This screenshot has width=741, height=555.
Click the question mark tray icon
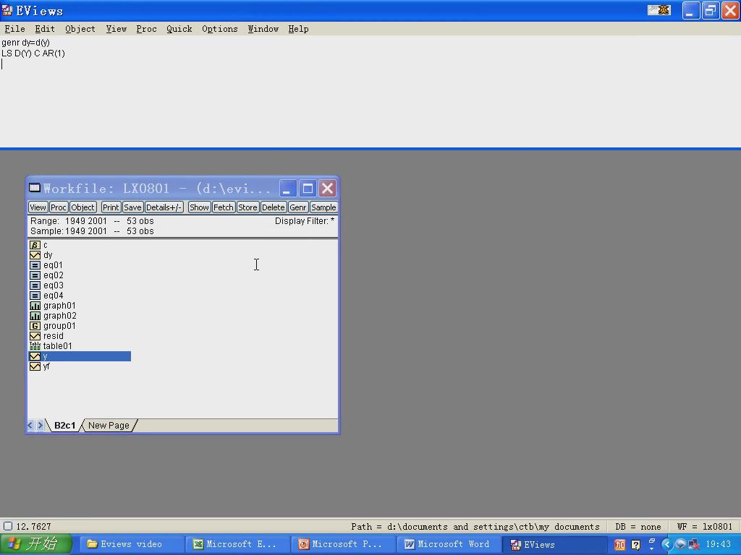(635, 545)
